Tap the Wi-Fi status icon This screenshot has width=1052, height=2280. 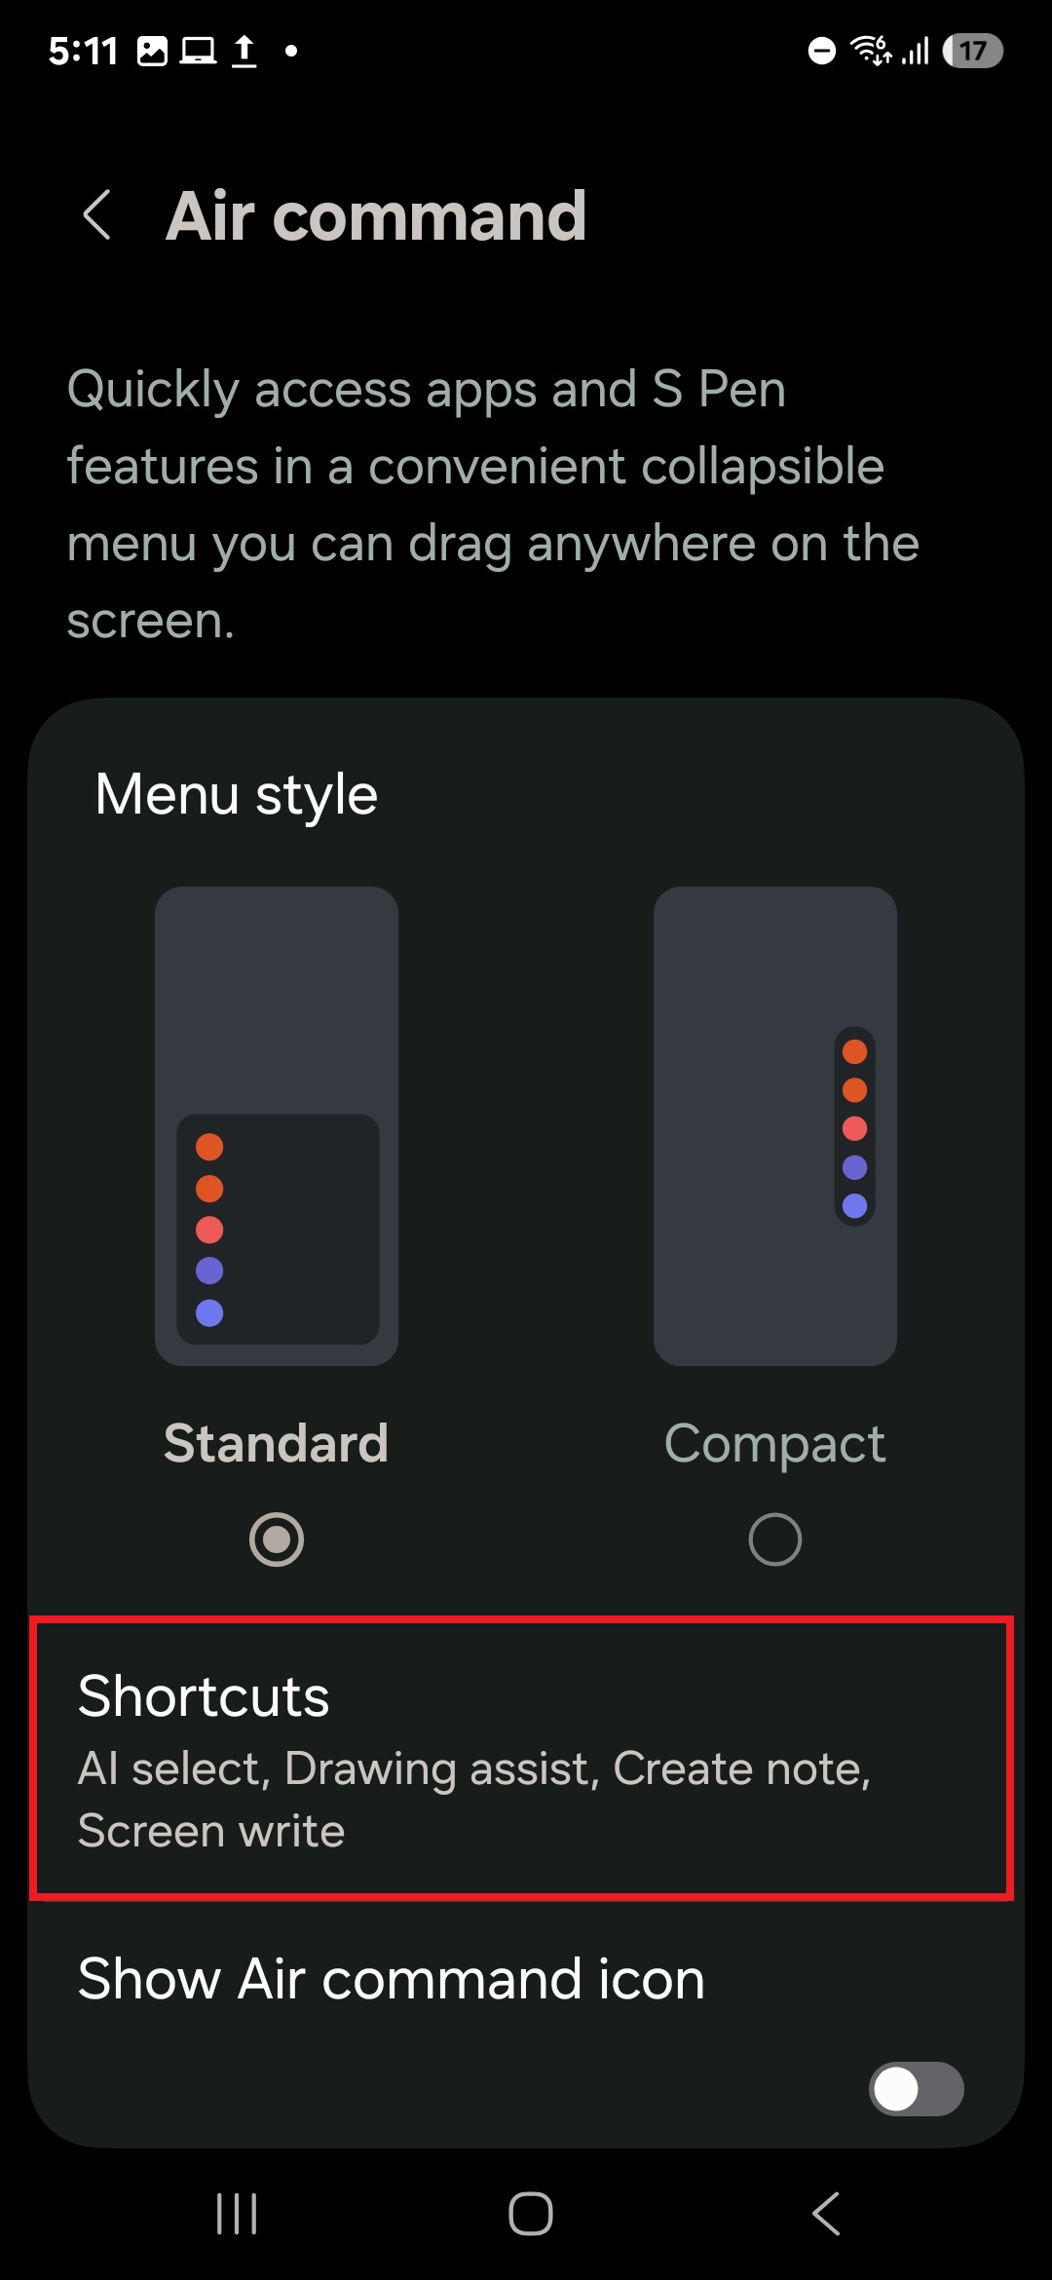tap(871, 50)
